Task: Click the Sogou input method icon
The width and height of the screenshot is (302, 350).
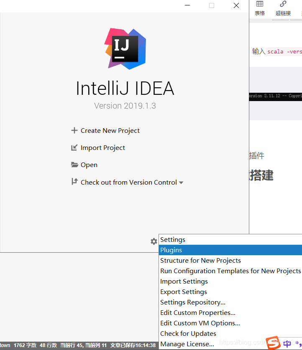Action: (273, 342)
